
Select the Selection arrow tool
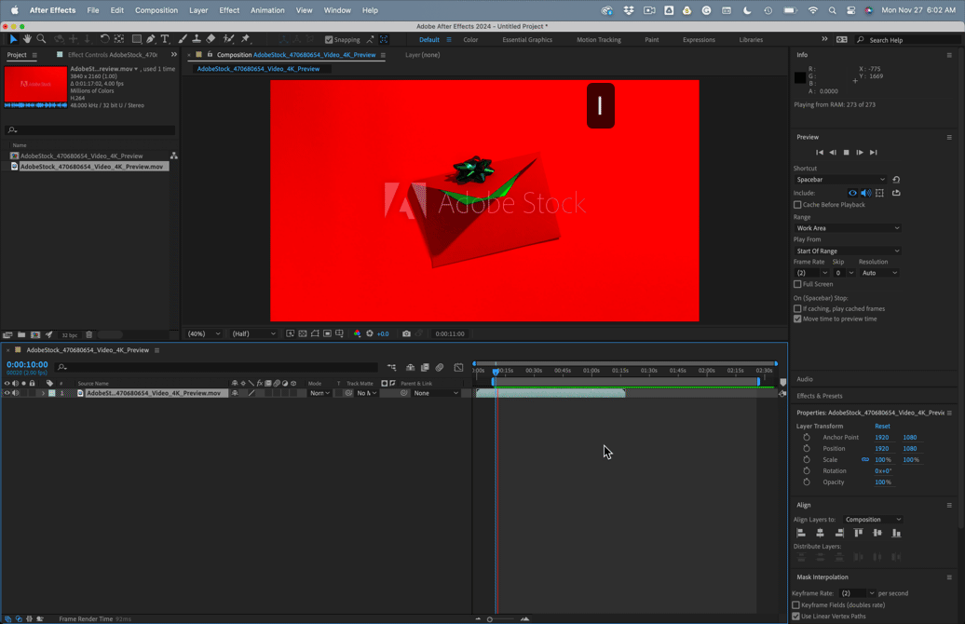[x=13, y=39]
